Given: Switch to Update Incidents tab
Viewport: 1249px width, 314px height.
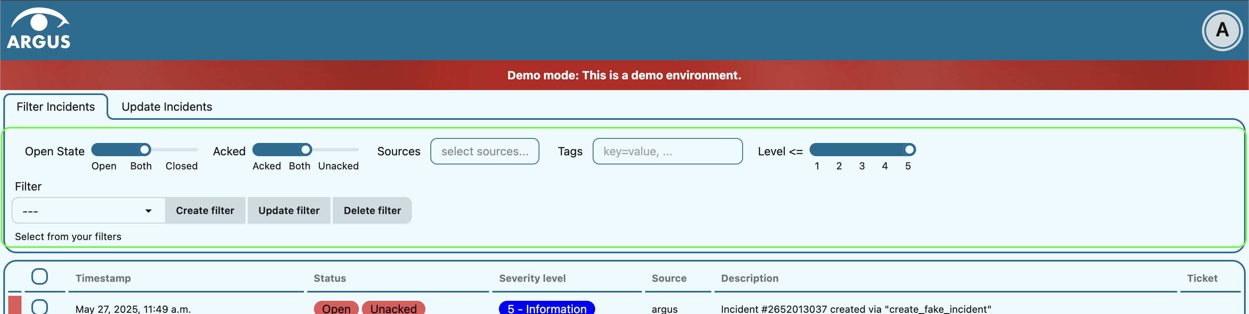Looking at the screenshot, I should pyautogui.click(x=167, y=107).
